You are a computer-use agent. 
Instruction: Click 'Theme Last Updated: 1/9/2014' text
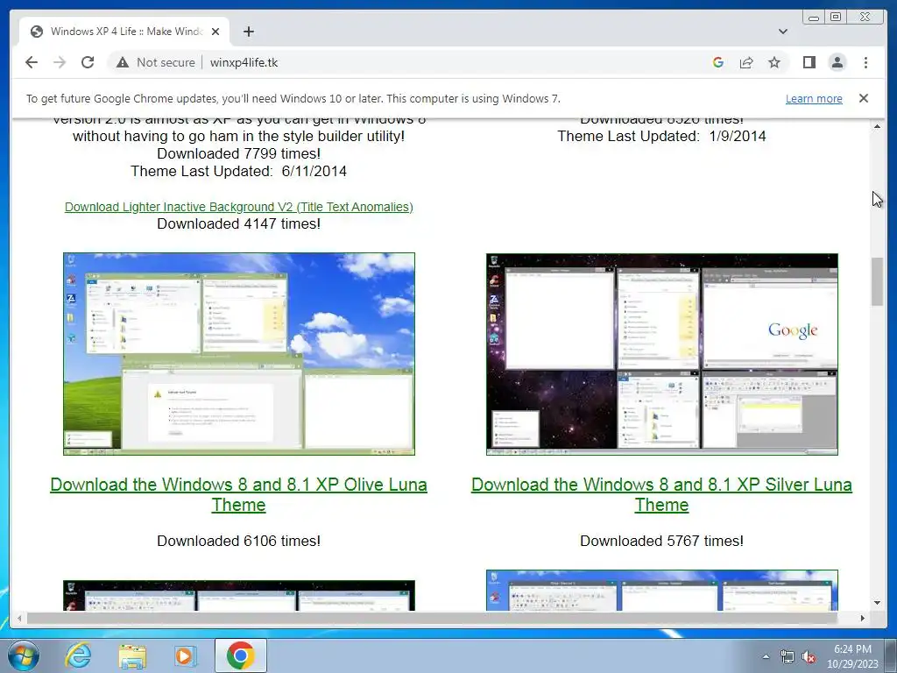click(x=662, y=136)
